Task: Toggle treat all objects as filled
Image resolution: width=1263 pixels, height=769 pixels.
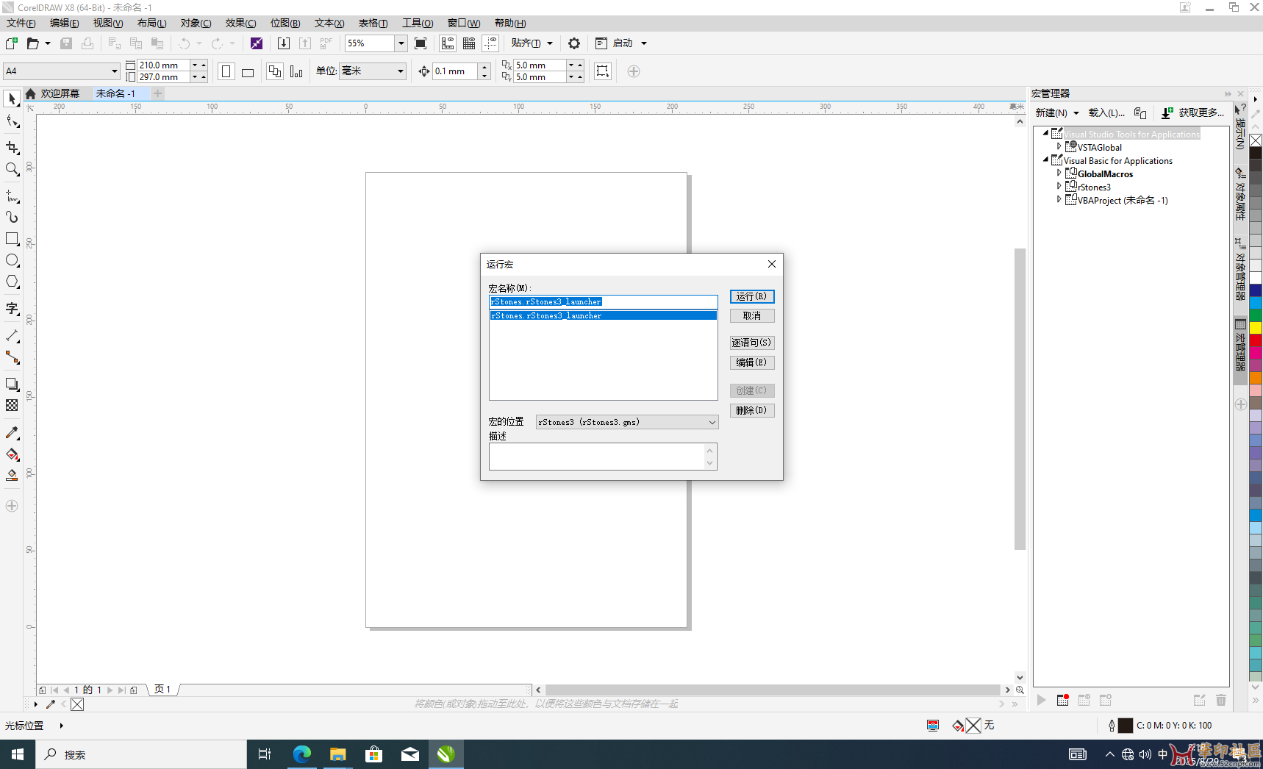Action: 602,71
